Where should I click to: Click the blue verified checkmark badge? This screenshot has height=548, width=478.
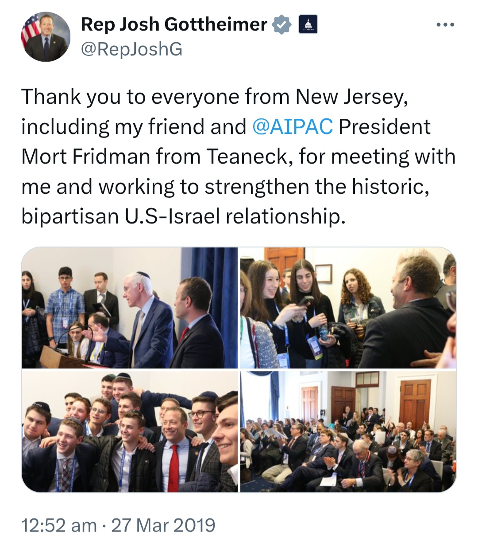pos(281,24)
